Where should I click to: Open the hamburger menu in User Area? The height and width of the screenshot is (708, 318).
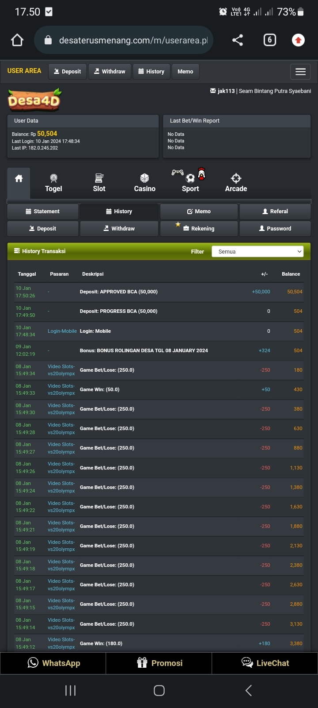[x=300, y=72]
